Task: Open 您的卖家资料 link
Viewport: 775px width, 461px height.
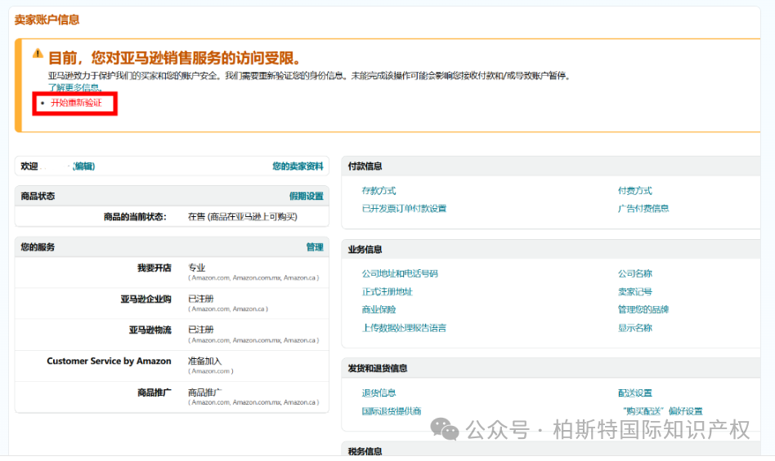Action: pos(298,166)
